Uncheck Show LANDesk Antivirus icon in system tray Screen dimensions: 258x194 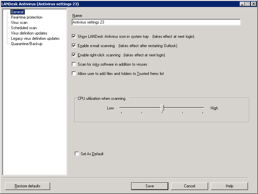point(74,36)
